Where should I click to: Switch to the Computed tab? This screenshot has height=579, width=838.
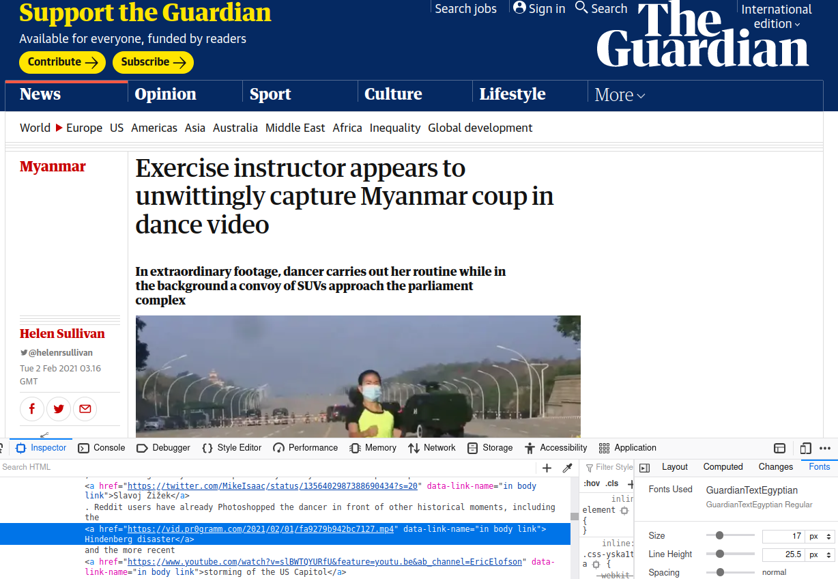pos(723,467)
